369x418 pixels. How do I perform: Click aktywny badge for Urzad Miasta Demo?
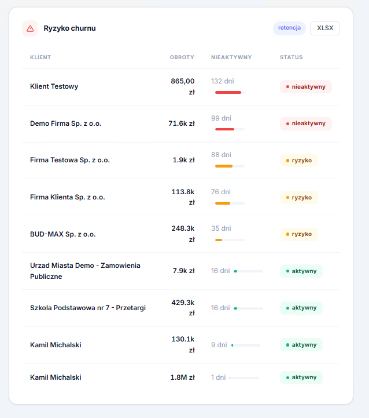[301, 271]
